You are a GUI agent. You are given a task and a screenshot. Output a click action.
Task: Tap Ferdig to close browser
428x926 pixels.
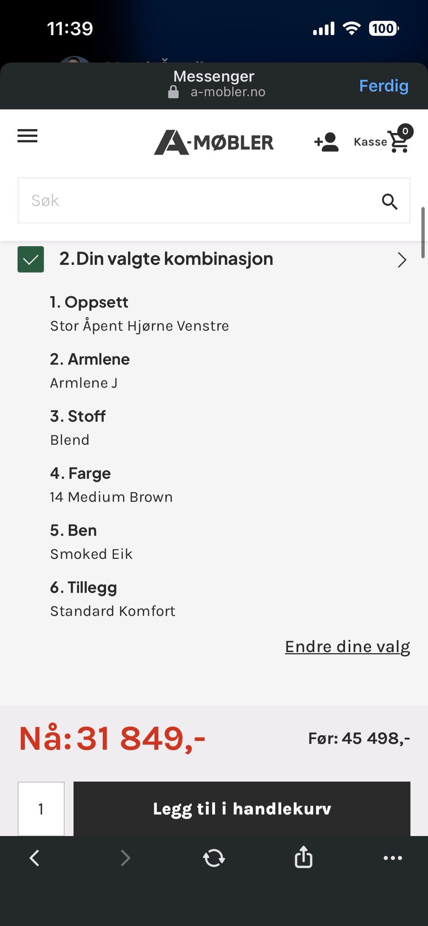[383, 86]
